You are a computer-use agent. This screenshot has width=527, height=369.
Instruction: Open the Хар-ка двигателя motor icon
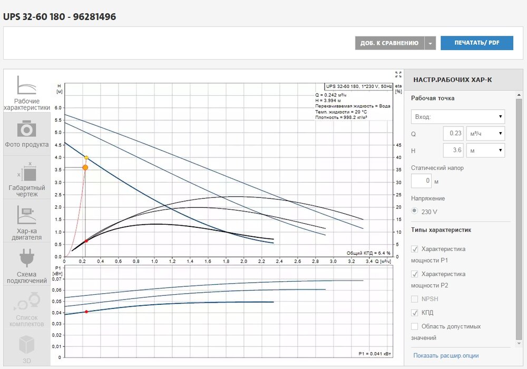26,215
